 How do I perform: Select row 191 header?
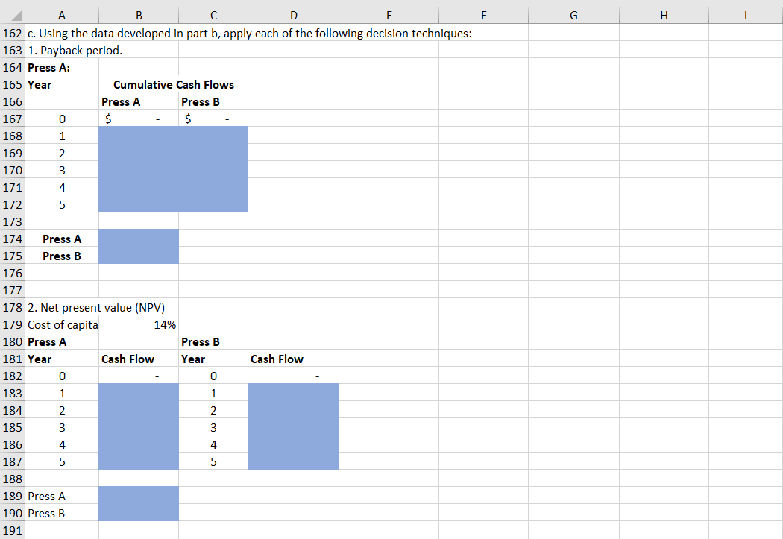[x=12, y=530]
